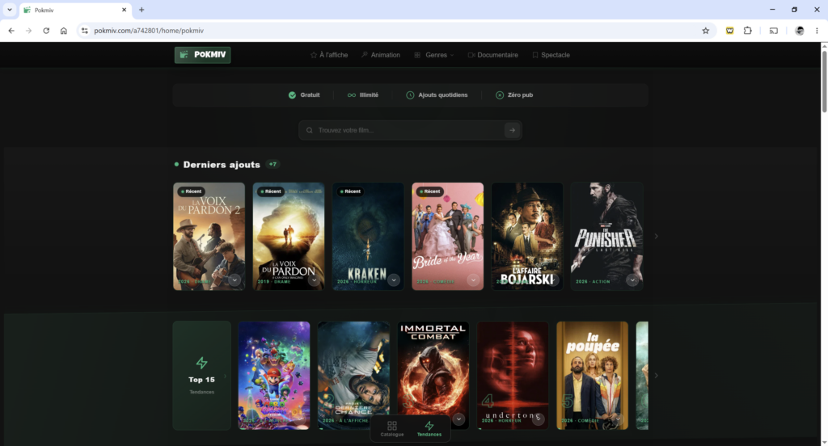
Task: Expand the Genres dropdown menu
Action: click(434, 55)
